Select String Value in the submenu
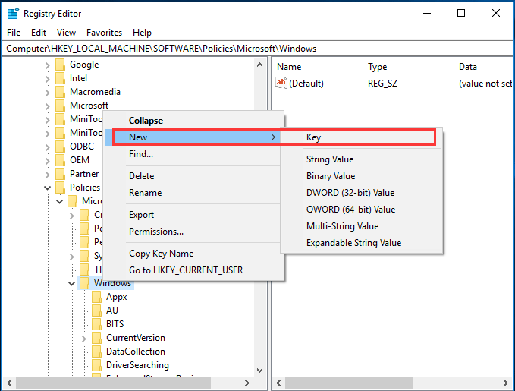This screenshot has height=391, width=515. [361, 159]
